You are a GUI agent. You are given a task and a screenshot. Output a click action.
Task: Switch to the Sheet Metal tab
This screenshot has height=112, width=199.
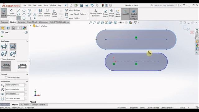tap(32, 22)
